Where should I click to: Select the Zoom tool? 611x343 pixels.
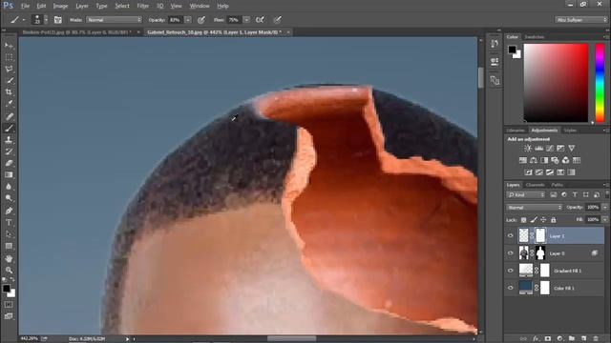[9, 271]
